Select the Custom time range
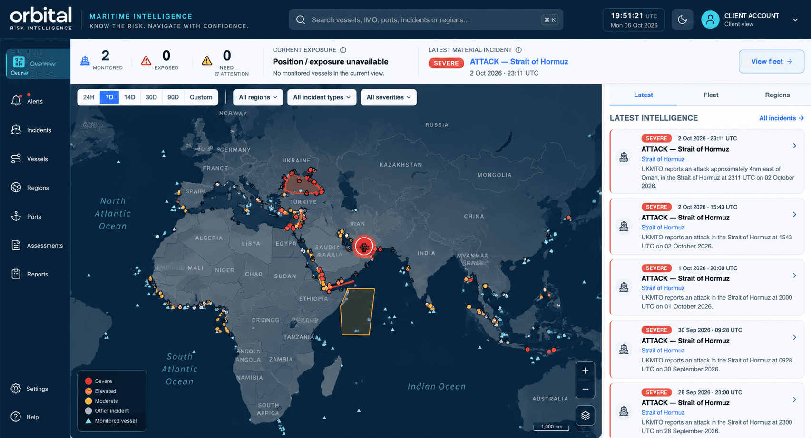 pos(201,97)
